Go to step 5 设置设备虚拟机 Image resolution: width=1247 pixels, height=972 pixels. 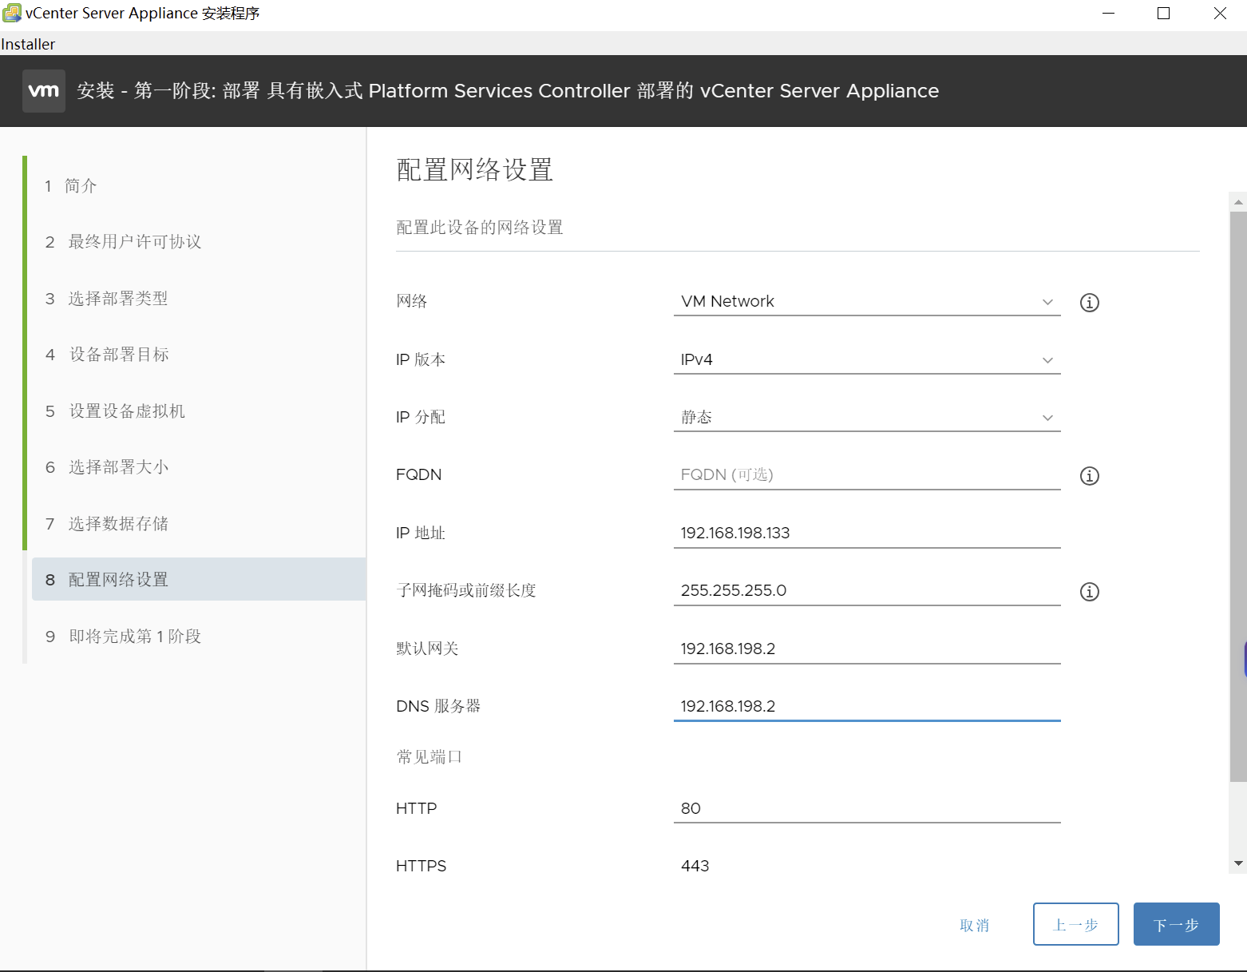tap(115, 411)
